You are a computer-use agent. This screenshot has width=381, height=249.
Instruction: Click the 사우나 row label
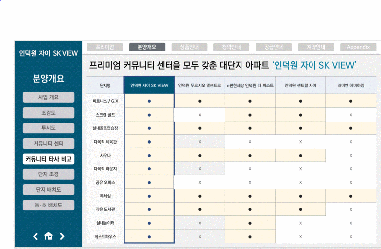click(105, 155)
